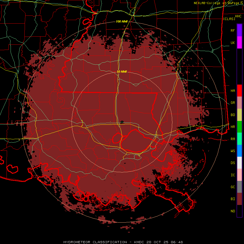Image resolution: width=244 pixels, height=244 pixels.
Task: Click the IC light pink legend swatch
Action: click(239, 175)
